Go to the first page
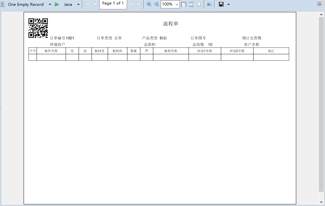The image size is (325, 206). [x=87, y=4]
